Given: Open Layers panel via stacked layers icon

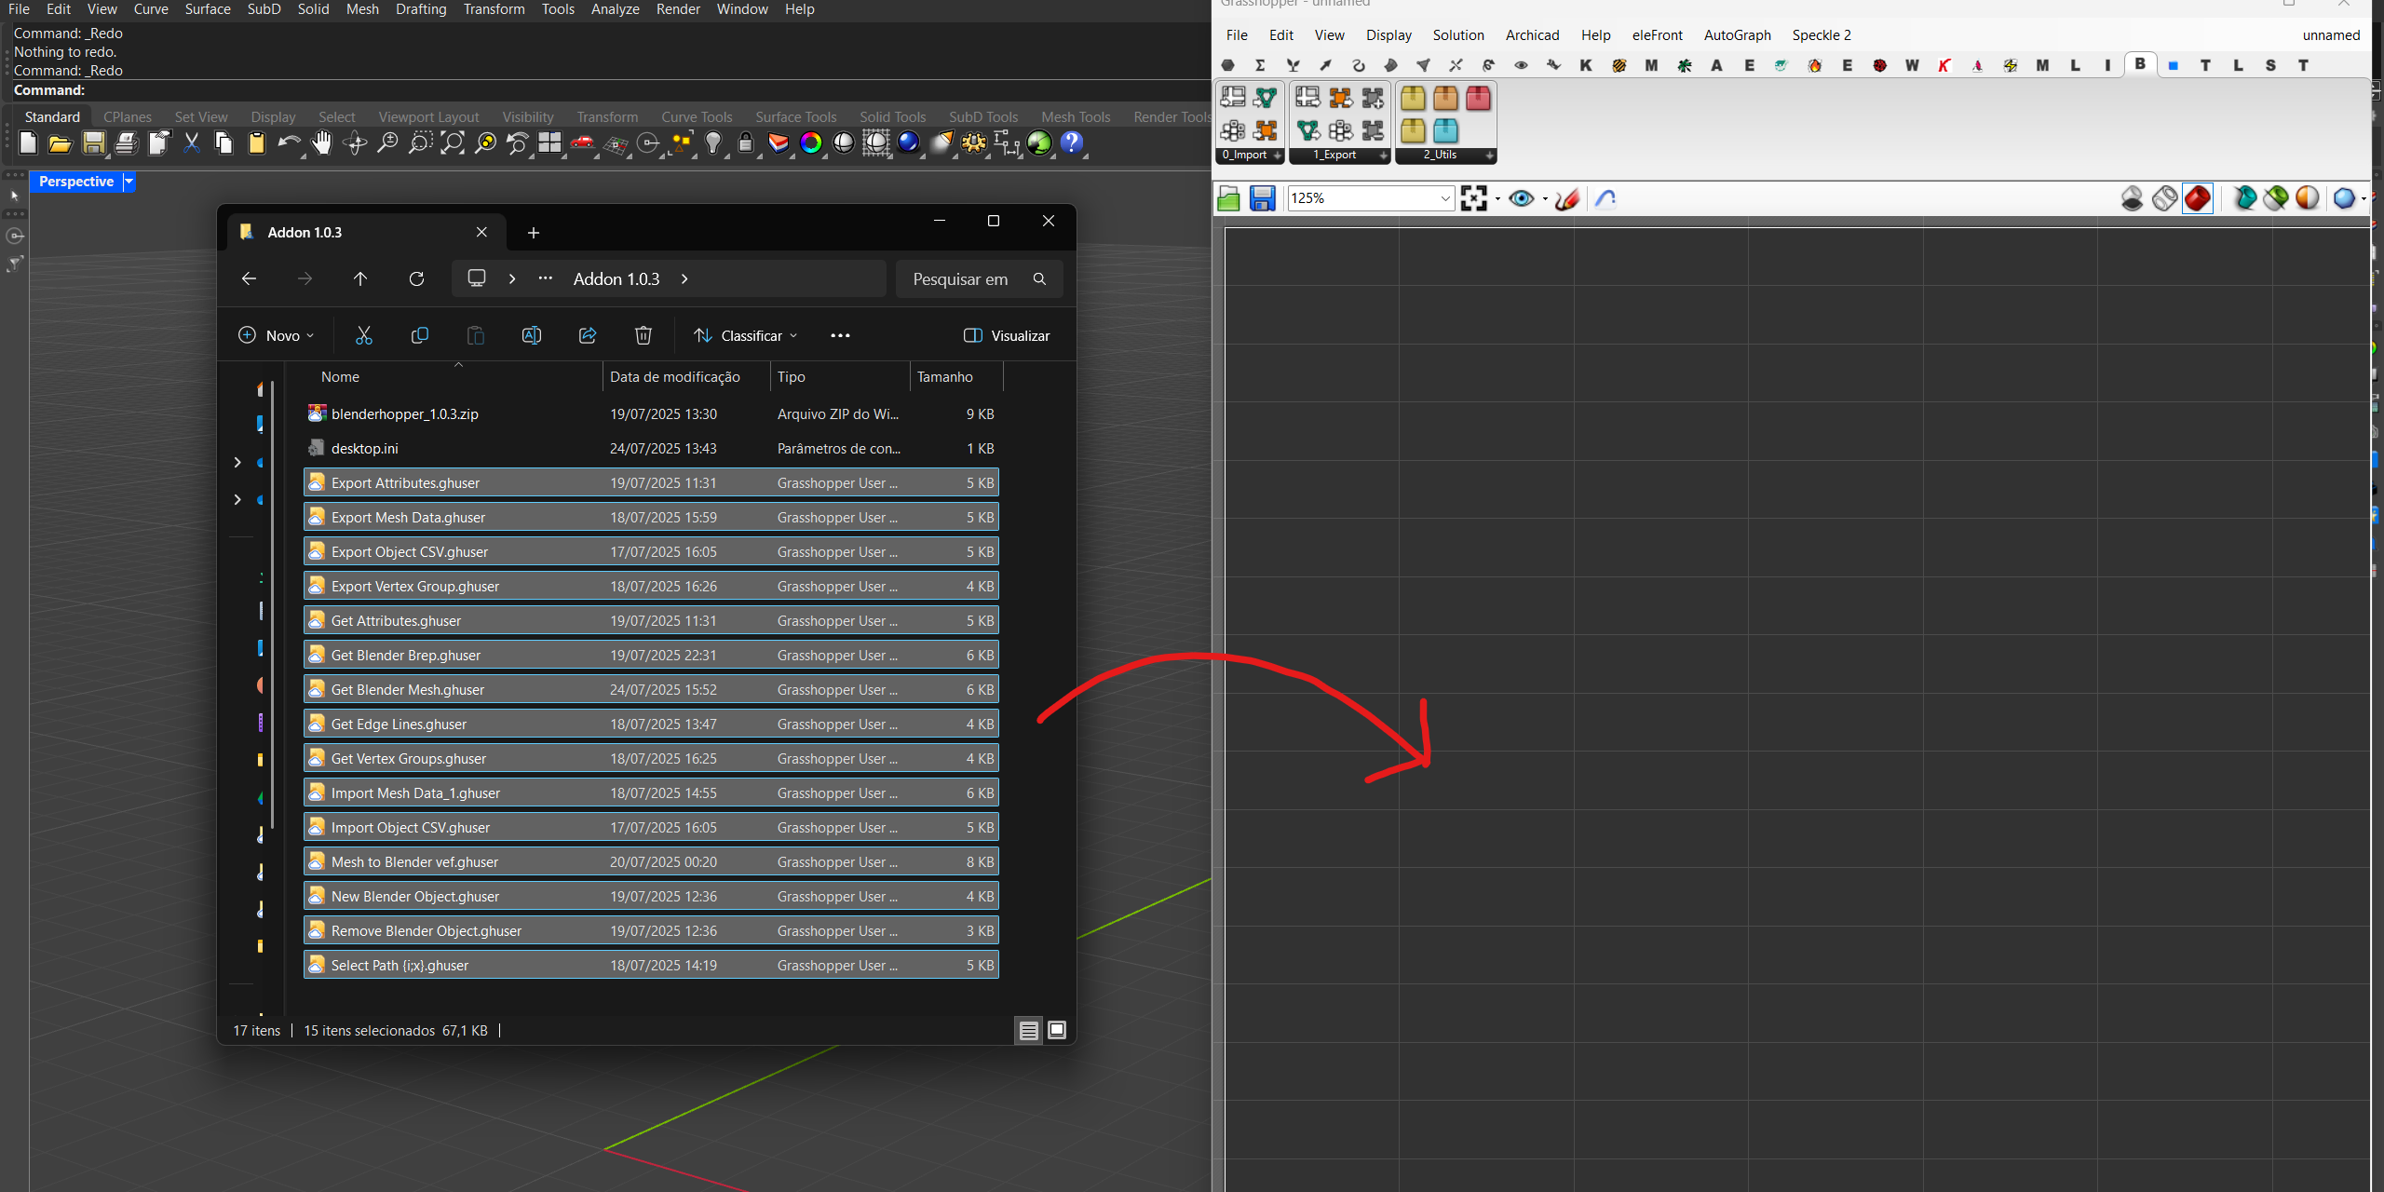Looking at the screenshot, I should click(x=779, y=143).
